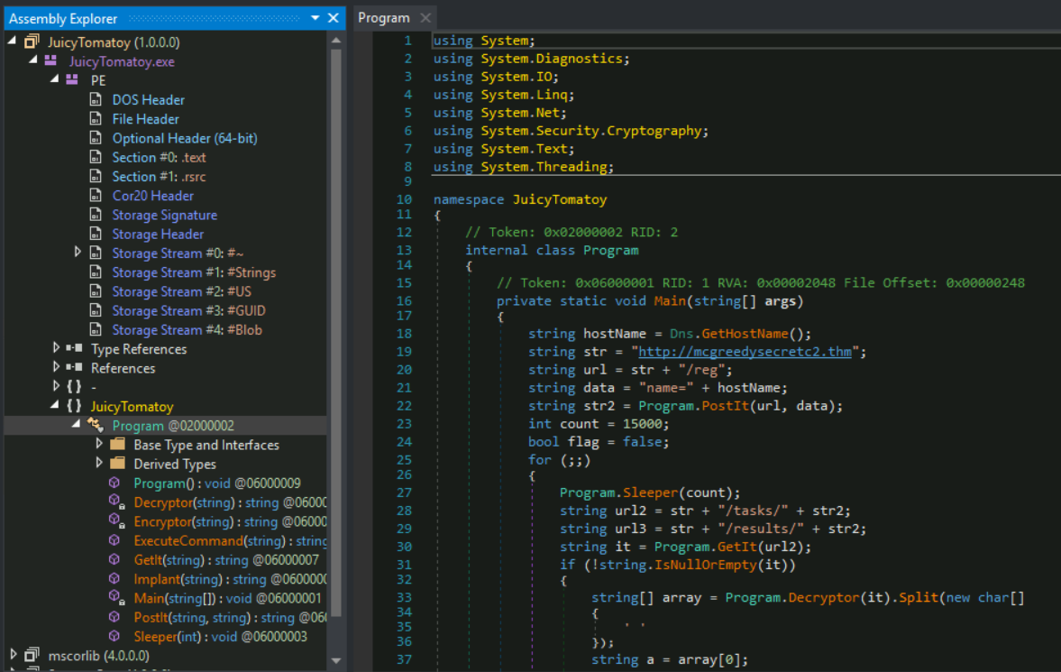Viewport: 1061px width, 672px height.
Task: Click the Sleeper method icon
Action: 114,636
